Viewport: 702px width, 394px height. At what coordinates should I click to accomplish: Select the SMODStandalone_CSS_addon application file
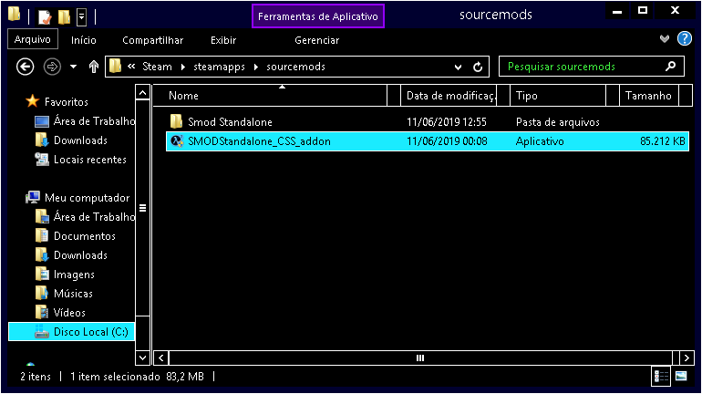[427, 141]
